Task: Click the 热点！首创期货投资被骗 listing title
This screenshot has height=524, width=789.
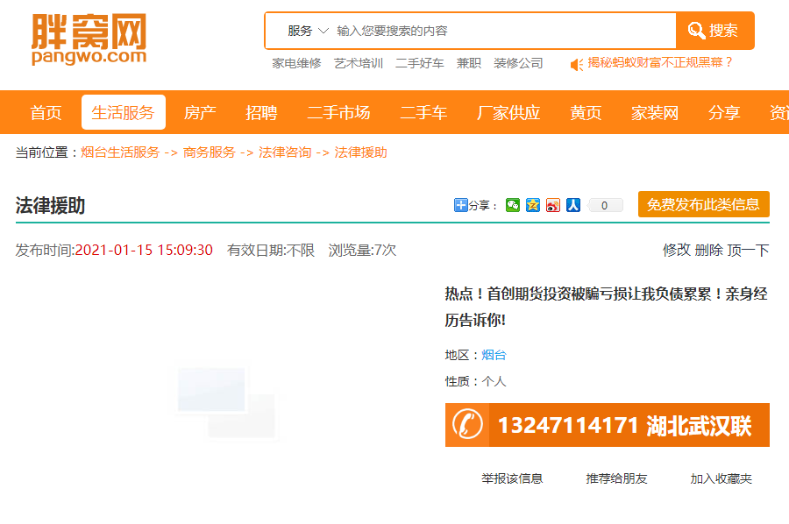Action: point(607,307)
